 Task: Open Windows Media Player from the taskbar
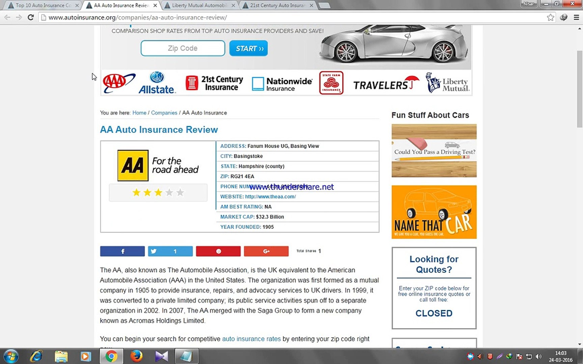click(86, 356)
